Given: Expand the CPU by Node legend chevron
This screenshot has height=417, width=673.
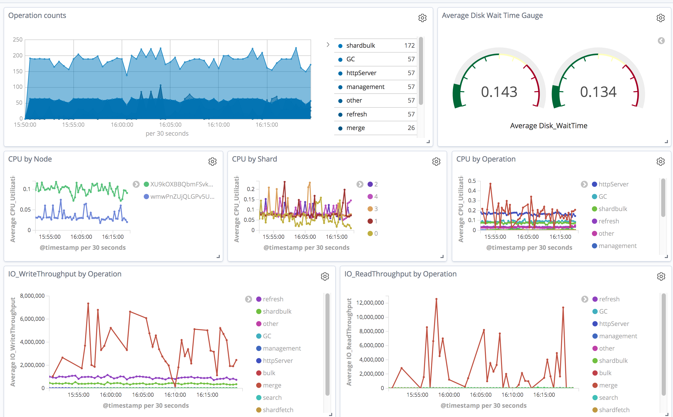Looking at the screenshot, I should point(136,184).
